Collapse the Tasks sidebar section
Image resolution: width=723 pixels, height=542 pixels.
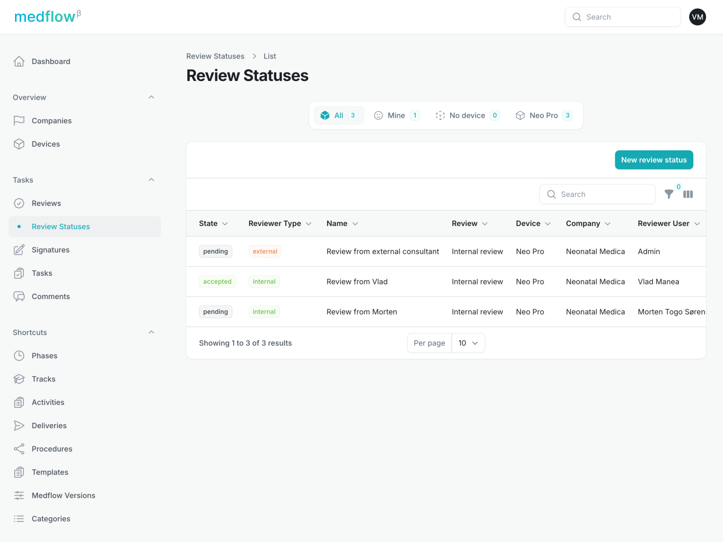pos(151,180)
